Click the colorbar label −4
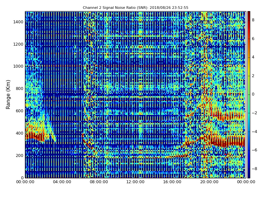 click(254, 132)
